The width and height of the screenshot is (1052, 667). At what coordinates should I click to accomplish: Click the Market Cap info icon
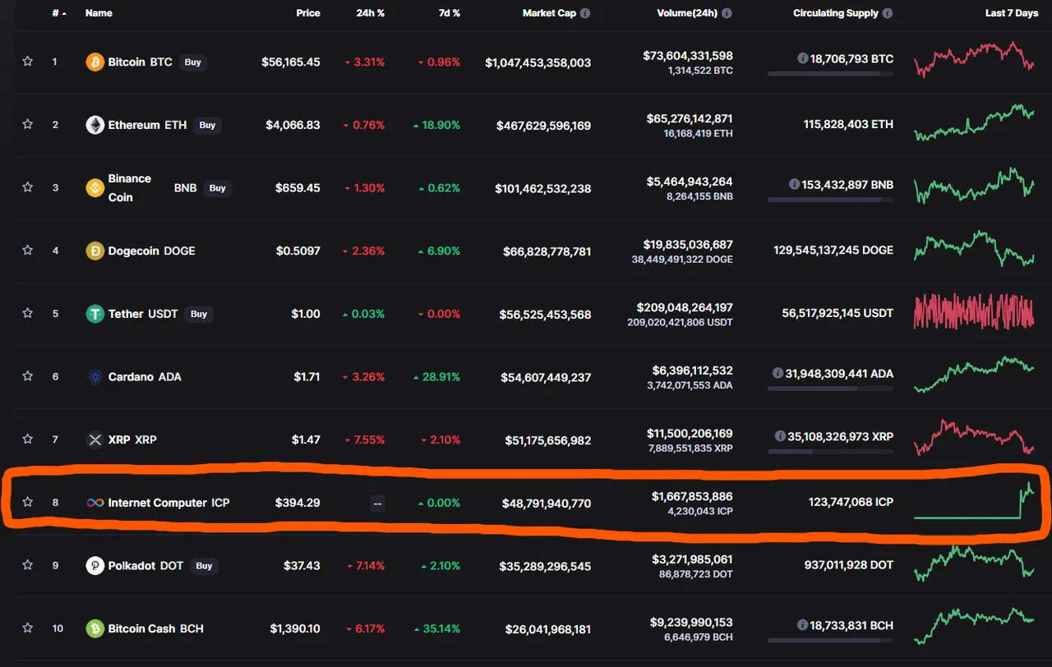coord(585,13)
